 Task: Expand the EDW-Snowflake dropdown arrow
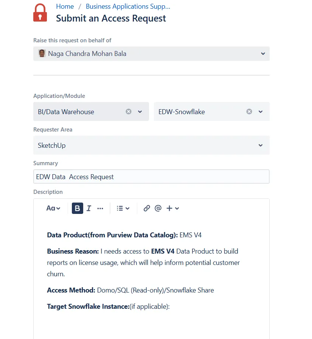(261, 112)
